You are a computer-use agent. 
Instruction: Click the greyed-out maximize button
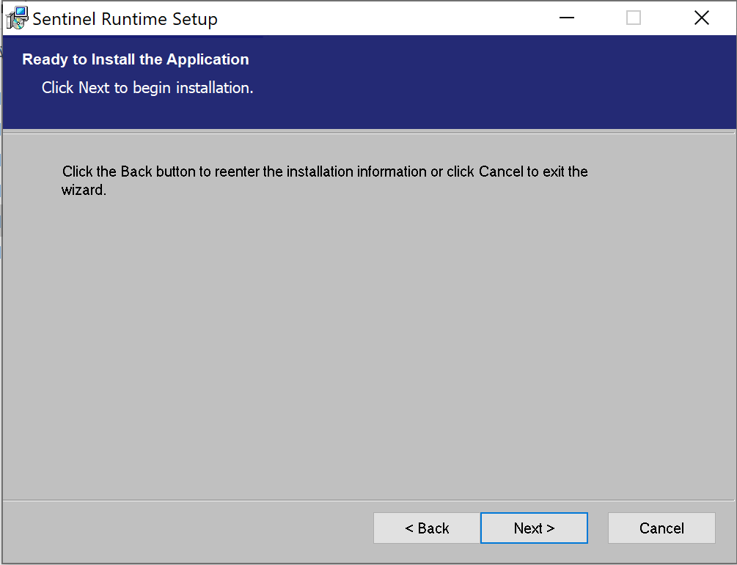coord(634,18)
